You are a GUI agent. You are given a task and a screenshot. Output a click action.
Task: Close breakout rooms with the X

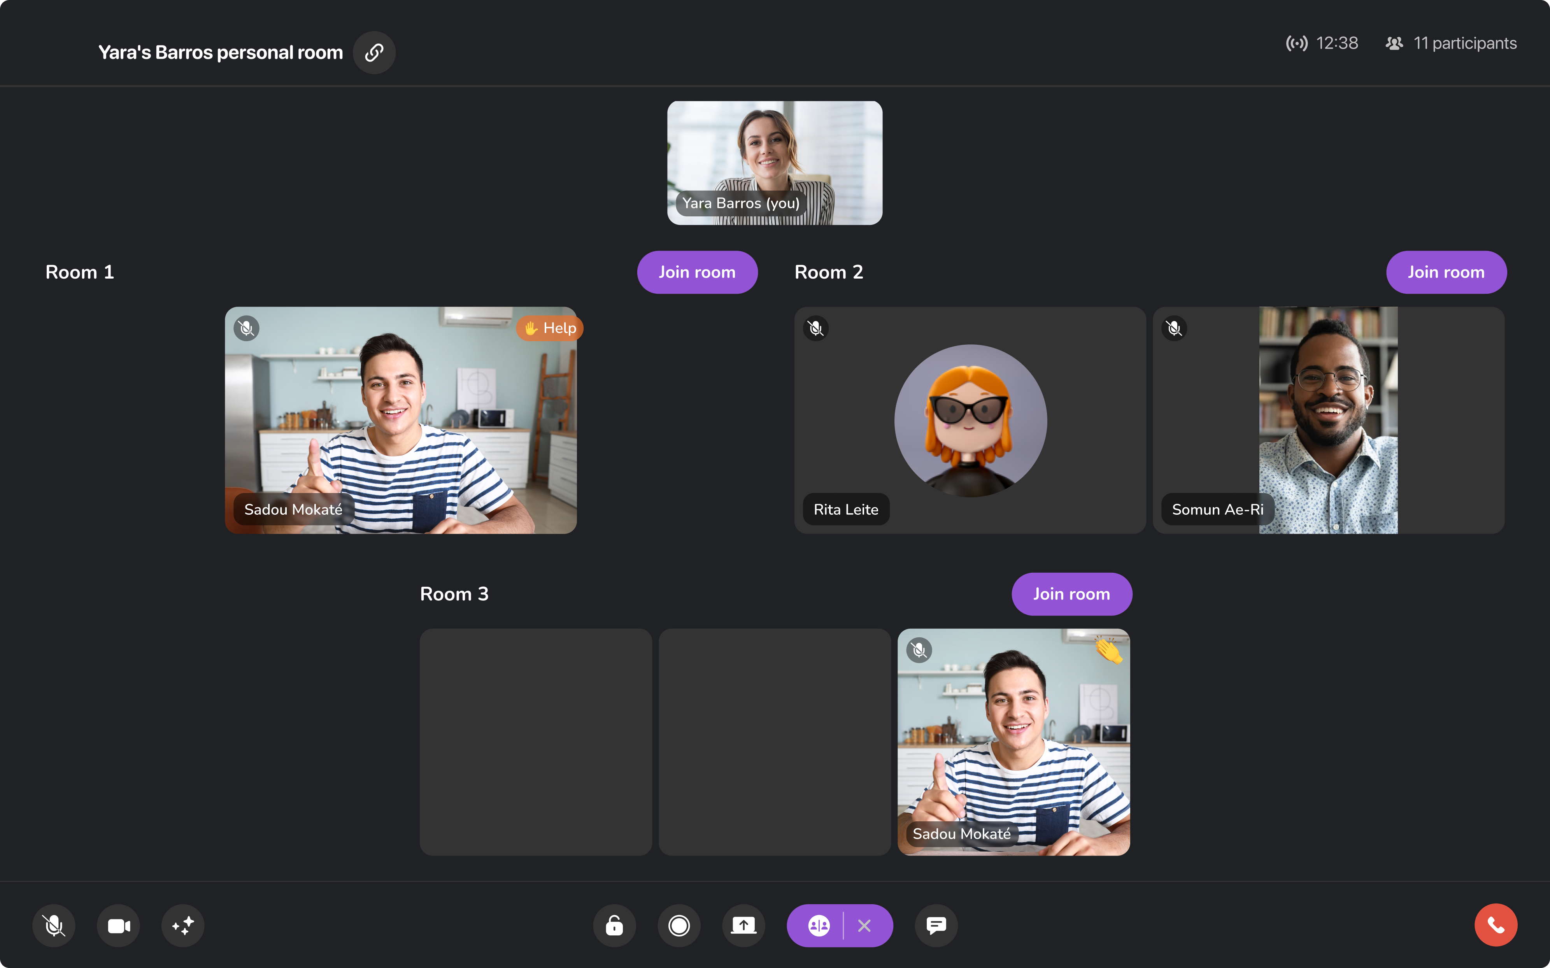click(x=864, y=925)
